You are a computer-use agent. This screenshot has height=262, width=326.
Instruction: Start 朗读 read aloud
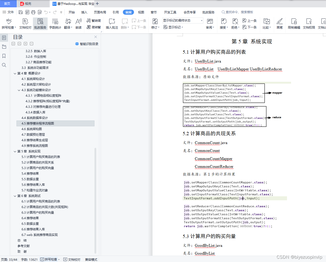point(79,24)
